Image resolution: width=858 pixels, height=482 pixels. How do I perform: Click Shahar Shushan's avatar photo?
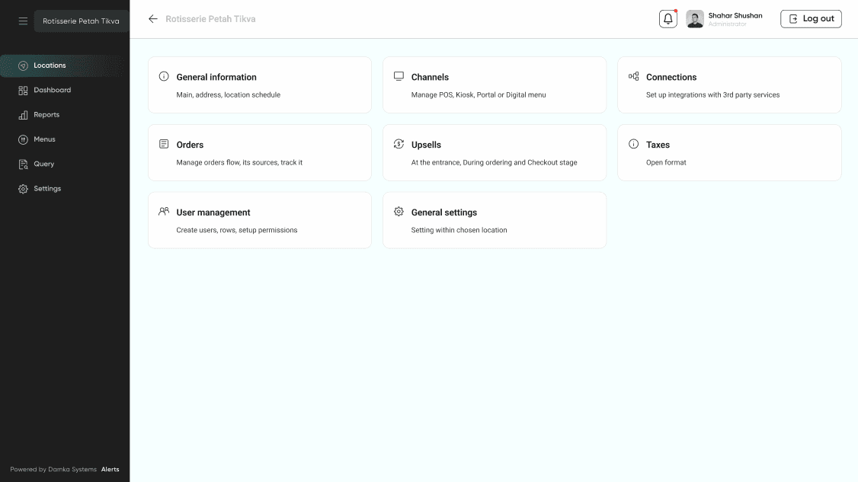(x=695, y=19)
